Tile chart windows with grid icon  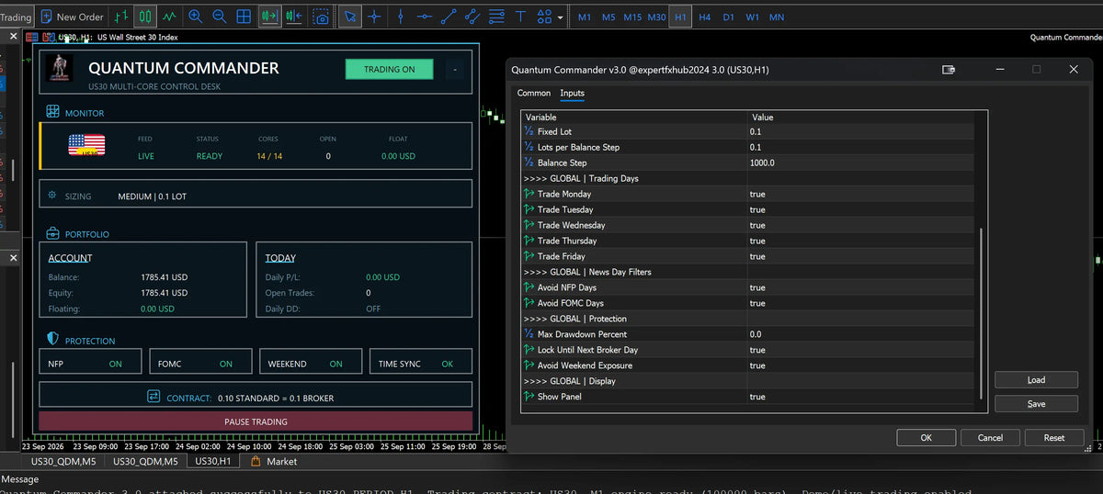coord(244,17)
